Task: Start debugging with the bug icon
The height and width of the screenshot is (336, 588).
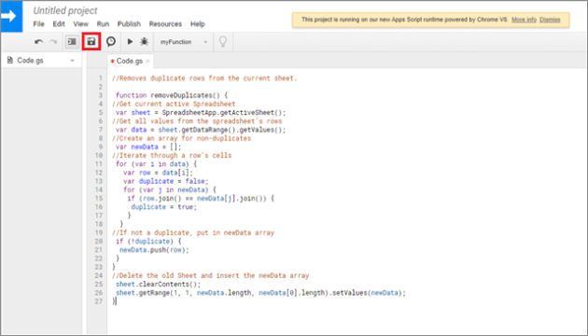Action: point(144,42)
